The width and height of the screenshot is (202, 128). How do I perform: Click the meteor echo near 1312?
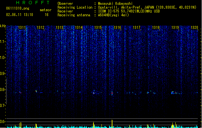(x=36, y=91)
